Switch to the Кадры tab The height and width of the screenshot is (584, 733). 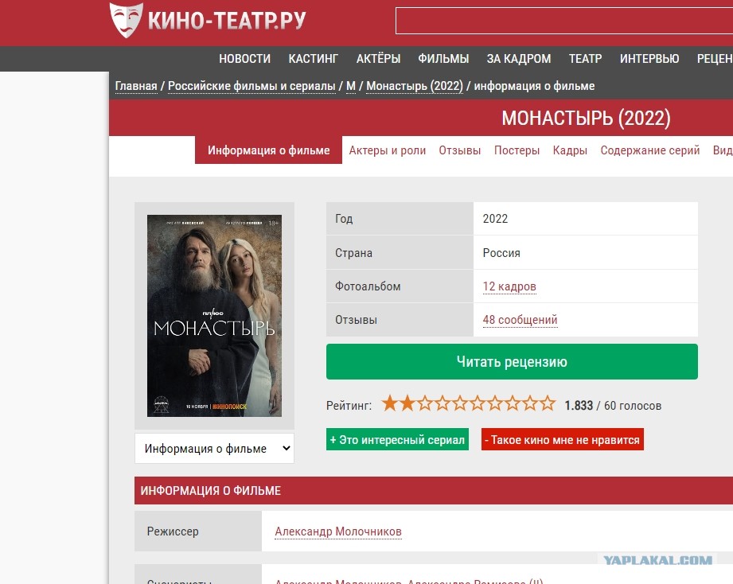[570, 150]
